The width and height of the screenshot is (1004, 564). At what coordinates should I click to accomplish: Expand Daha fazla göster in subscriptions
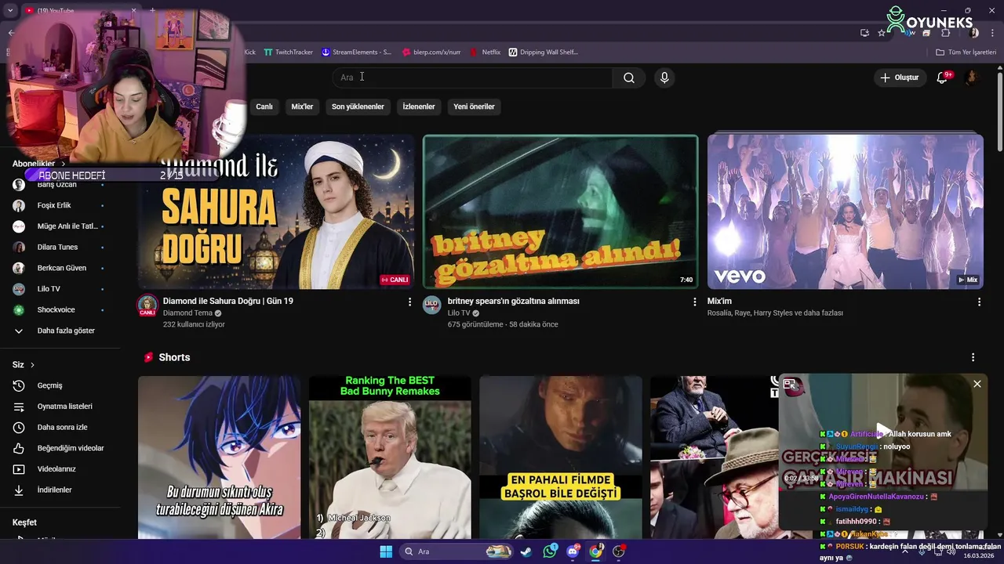coord(59,331)
